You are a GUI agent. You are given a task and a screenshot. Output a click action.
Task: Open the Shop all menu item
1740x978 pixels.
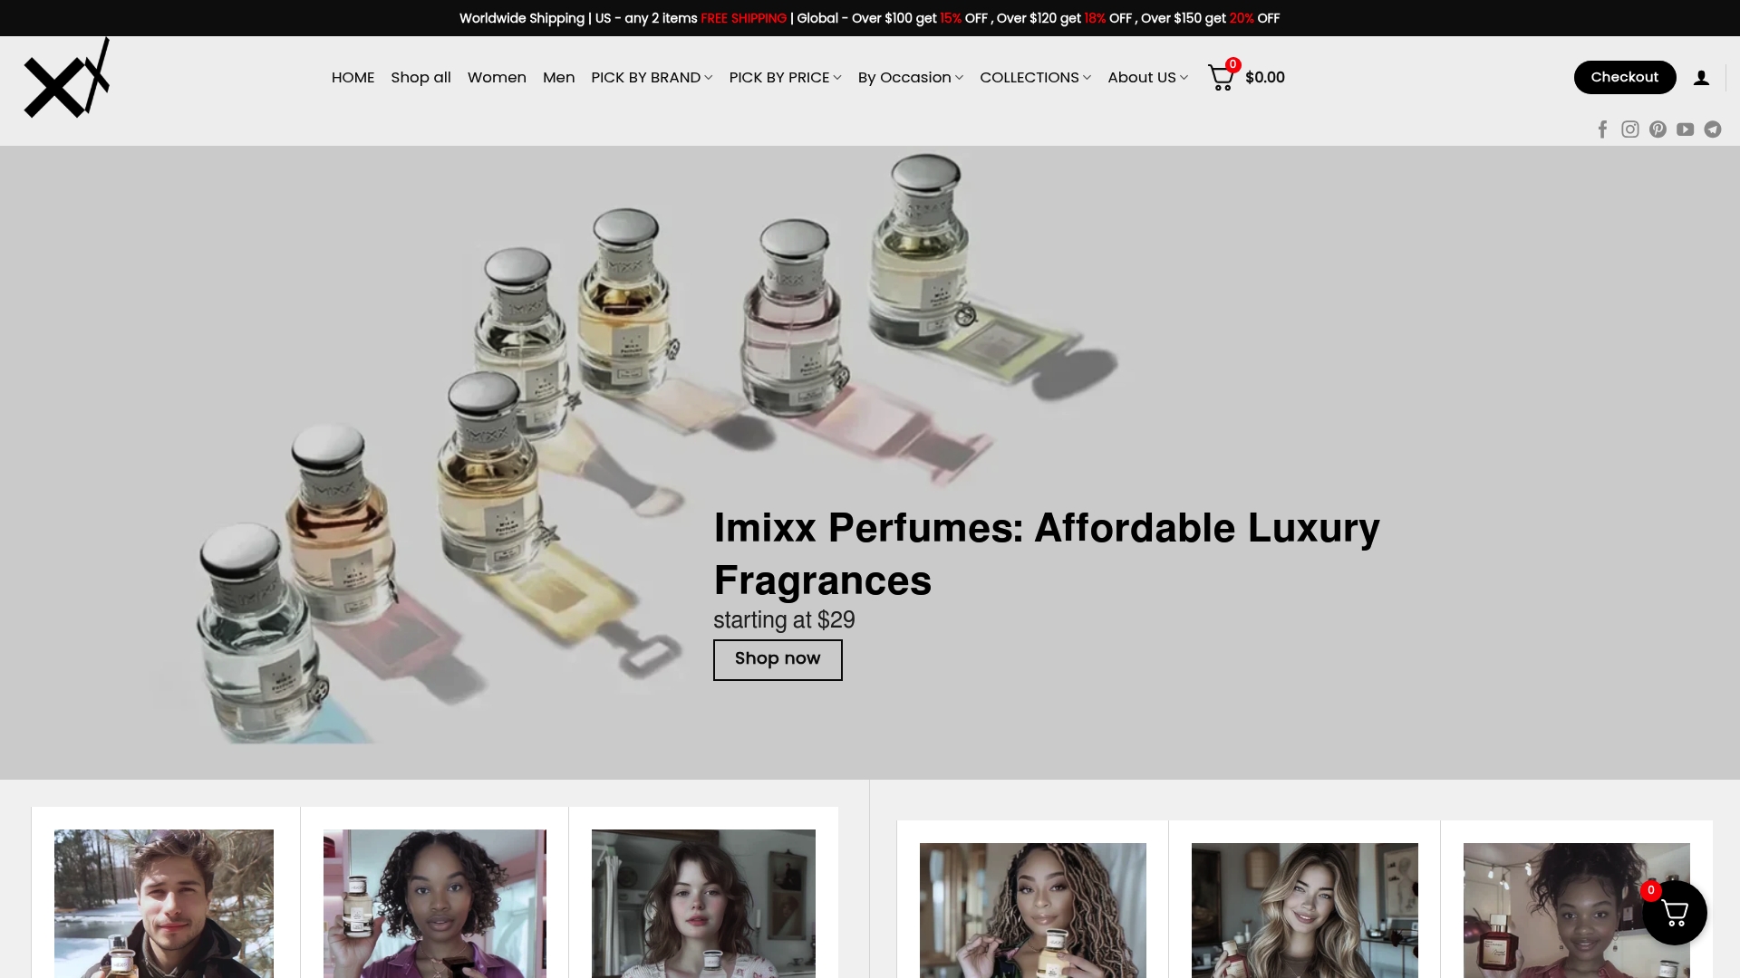[x=420, y=78]
